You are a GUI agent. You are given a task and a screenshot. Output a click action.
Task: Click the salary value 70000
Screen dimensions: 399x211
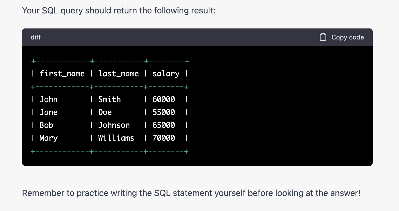point(164,138)
